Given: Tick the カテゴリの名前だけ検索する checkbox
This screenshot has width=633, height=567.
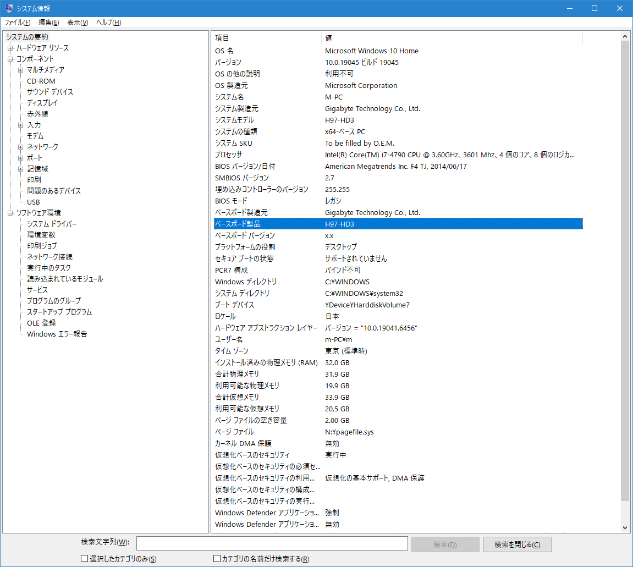Looking at the screenshot, I should click(217, 559).
